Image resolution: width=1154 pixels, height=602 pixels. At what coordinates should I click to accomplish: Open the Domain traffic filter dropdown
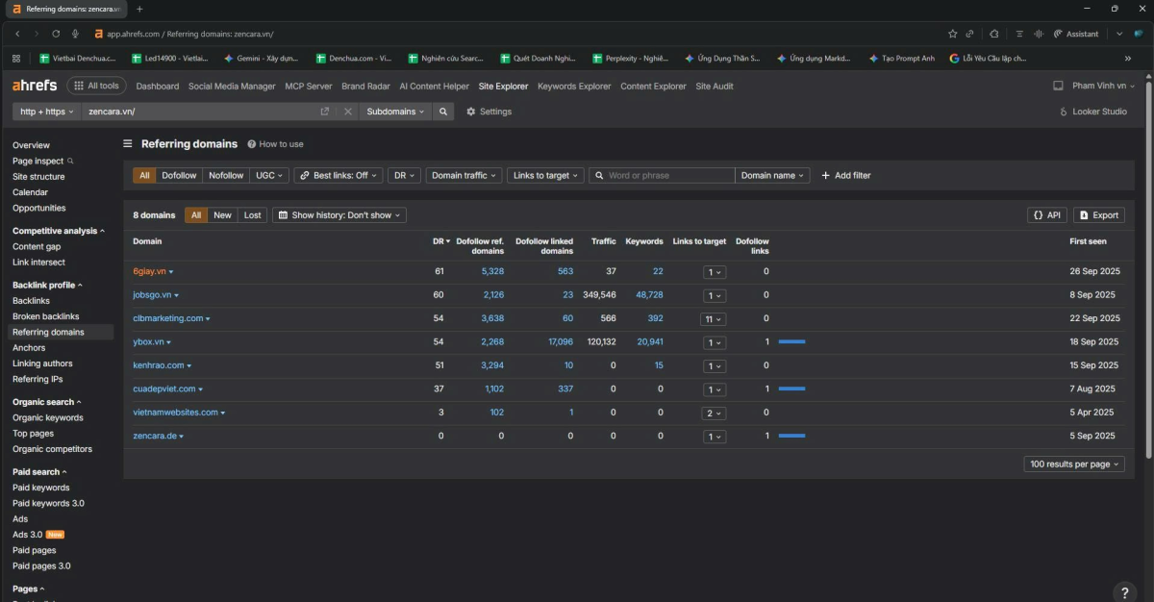pyautogui.click(x=464, y=176)
